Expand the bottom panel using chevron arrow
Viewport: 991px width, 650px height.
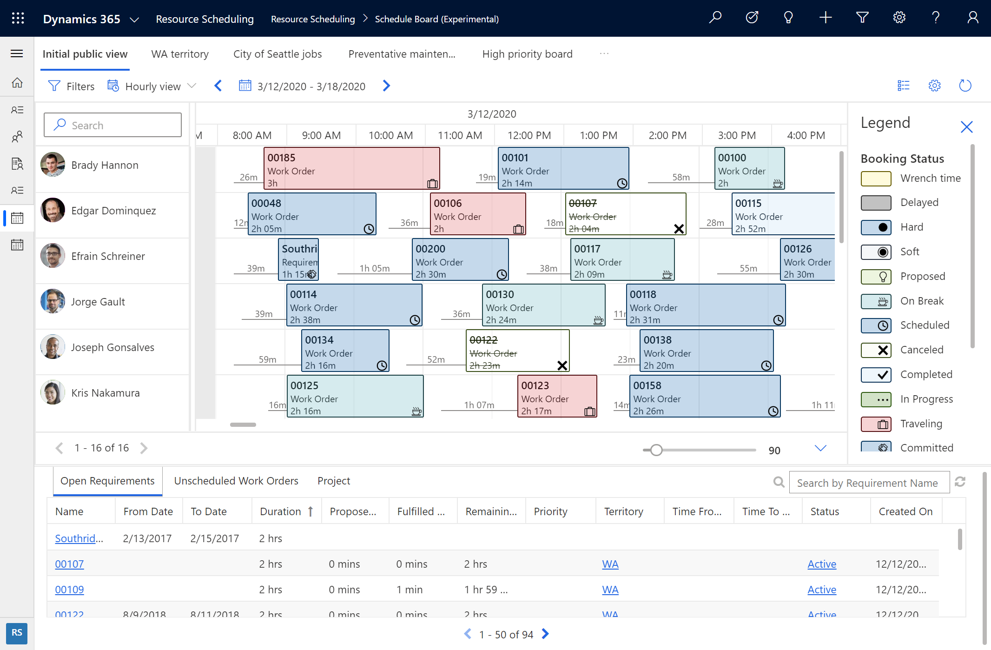[x=820, y=448]
